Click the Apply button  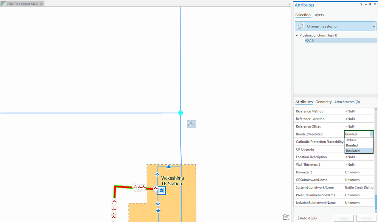click(344, 218)
